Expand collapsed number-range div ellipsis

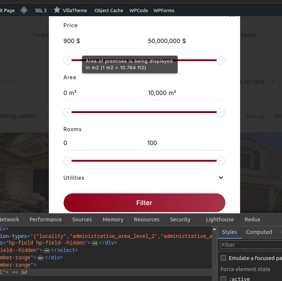click(x=40, y=258)
